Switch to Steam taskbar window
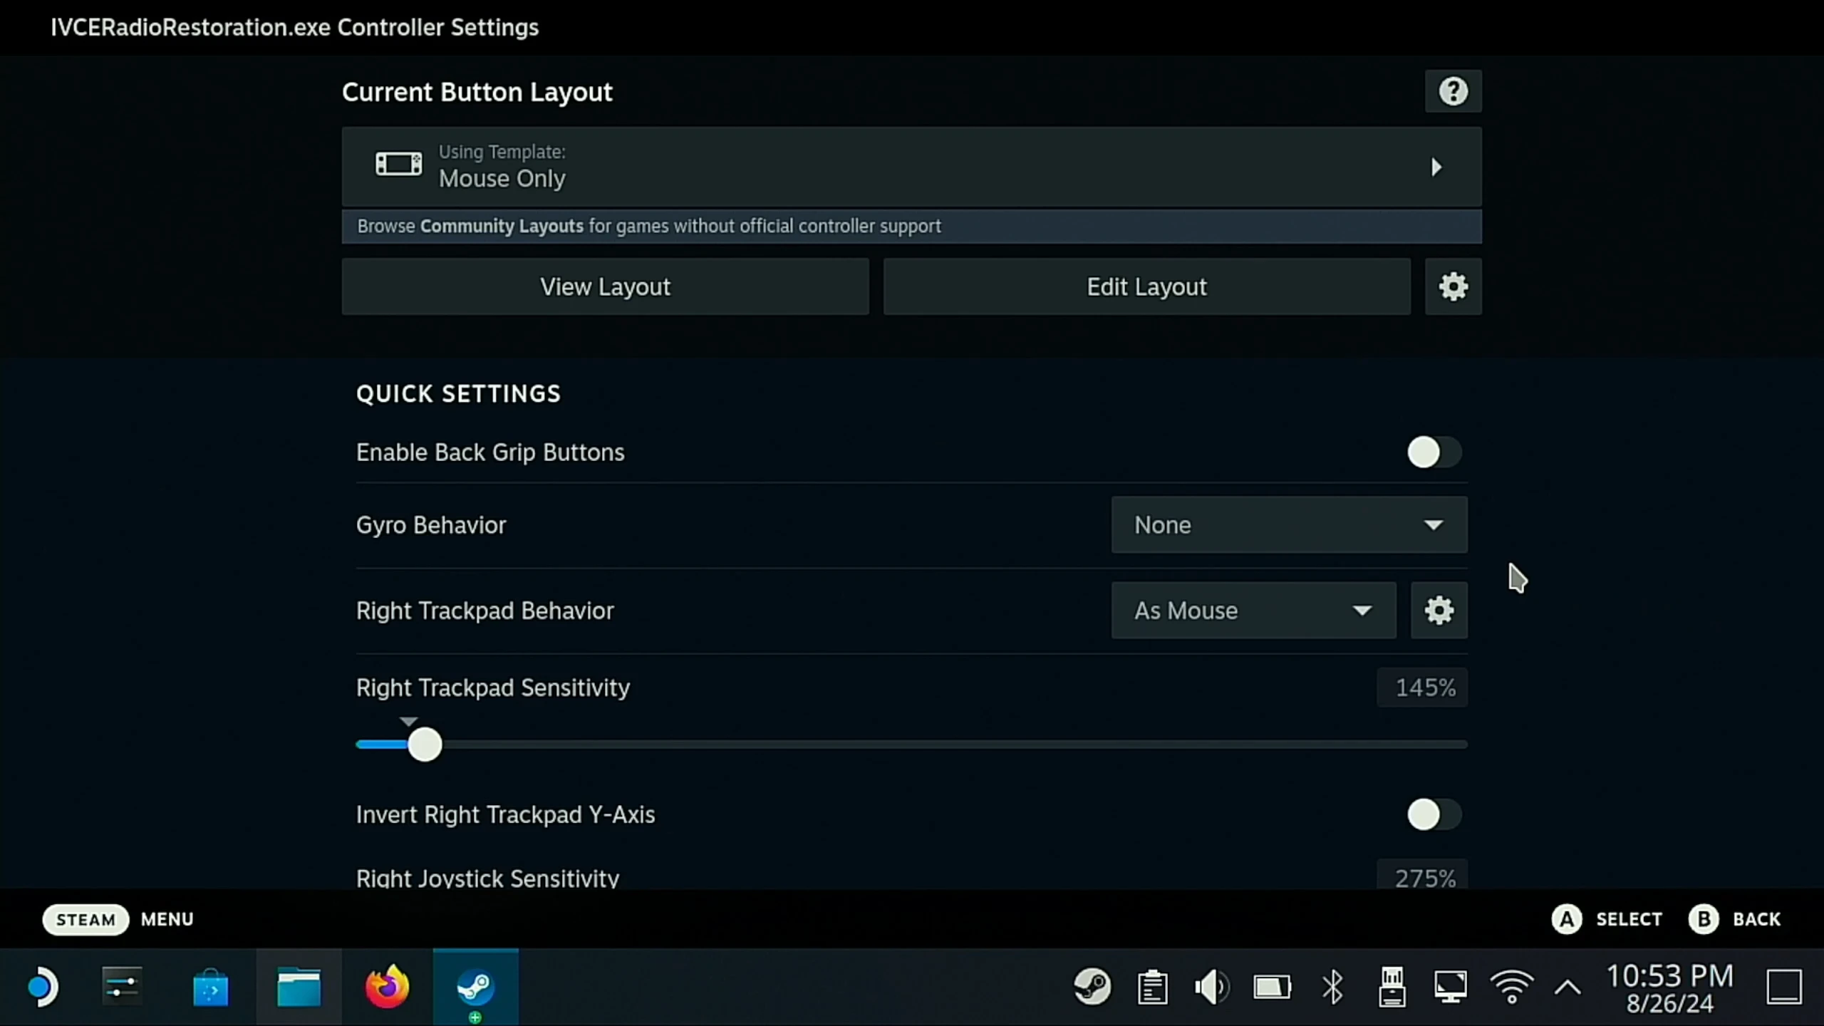This screenshot has width=1824, height=1026. pos(475,988)
